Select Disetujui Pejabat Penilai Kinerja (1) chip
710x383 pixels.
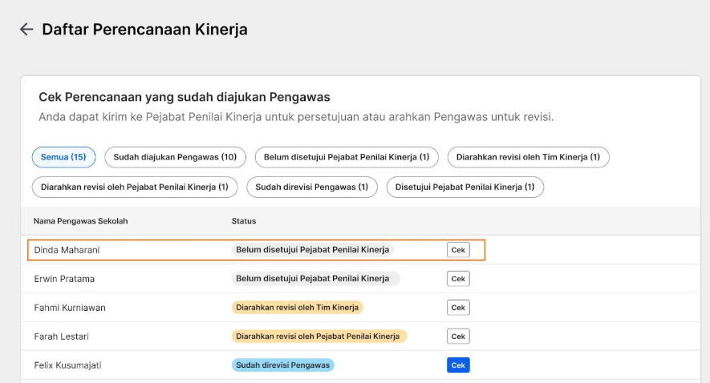click(465, 187)
